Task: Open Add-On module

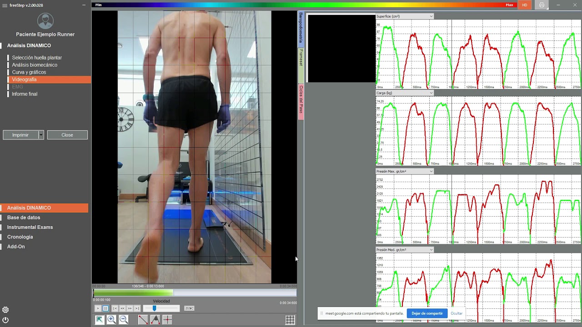Action: 16,247
